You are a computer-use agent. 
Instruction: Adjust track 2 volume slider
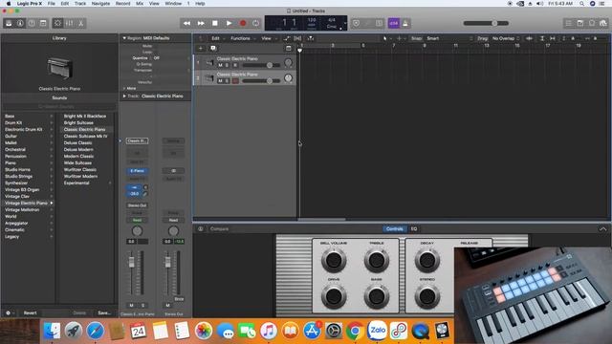(261, 80)
